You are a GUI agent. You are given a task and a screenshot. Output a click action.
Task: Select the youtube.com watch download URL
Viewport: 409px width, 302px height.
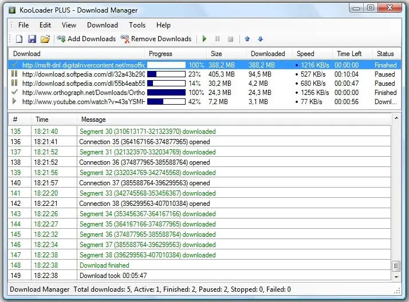click(x=84, y=102)
